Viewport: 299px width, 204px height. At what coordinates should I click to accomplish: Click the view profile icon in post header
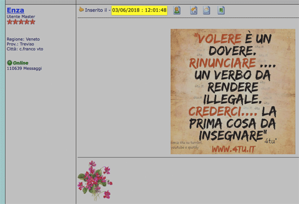[x=177, y=10]
